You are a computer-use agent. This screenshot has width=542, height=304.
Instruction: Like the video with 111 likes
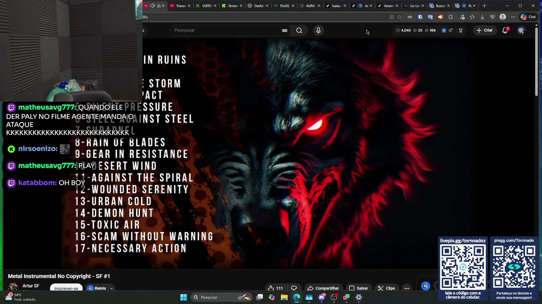coord(275,288)
